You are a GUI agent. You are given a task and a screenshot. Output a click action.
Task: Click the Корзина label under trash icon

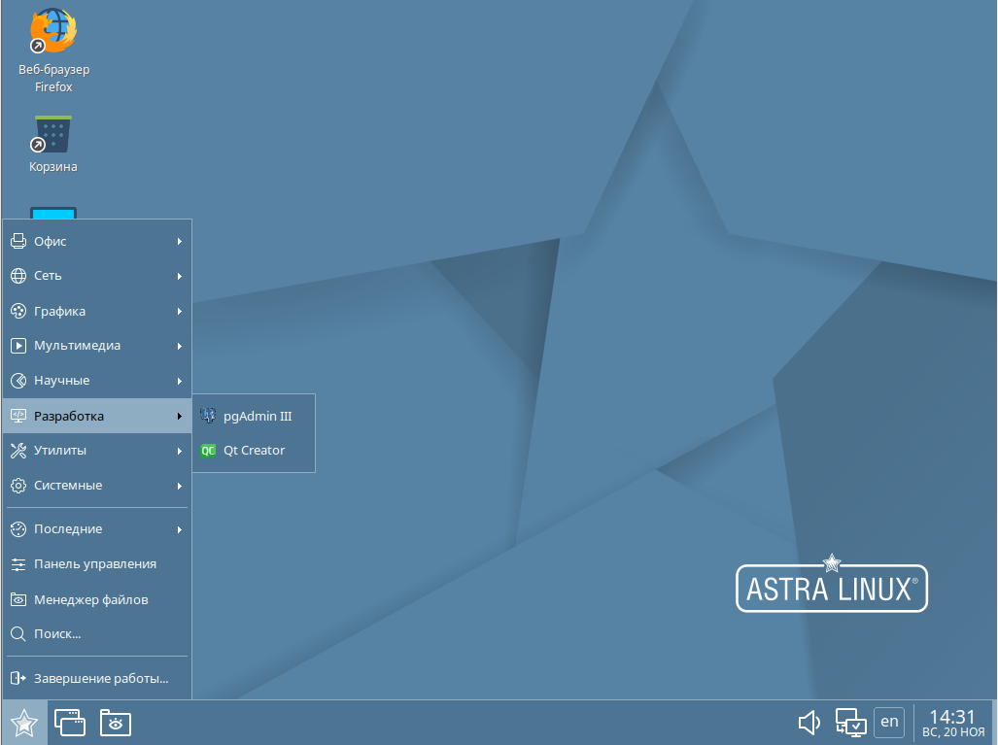(x=53, y=167)
